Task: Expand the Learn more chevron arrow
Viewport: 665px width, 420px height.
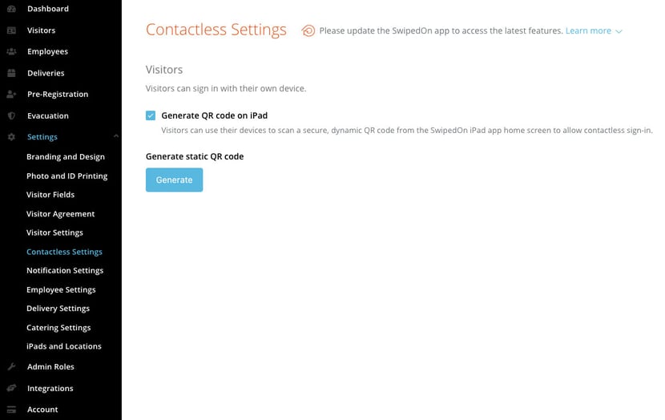Action: 619,31
